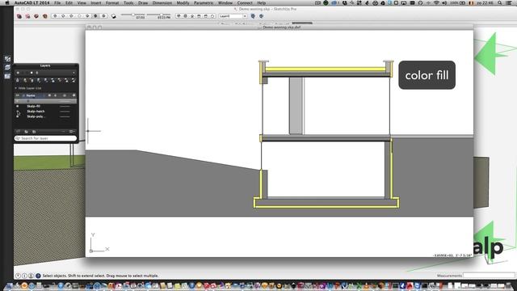Open the File menu
This screenshot has height=291, width=517.
(x=57, y=2)
